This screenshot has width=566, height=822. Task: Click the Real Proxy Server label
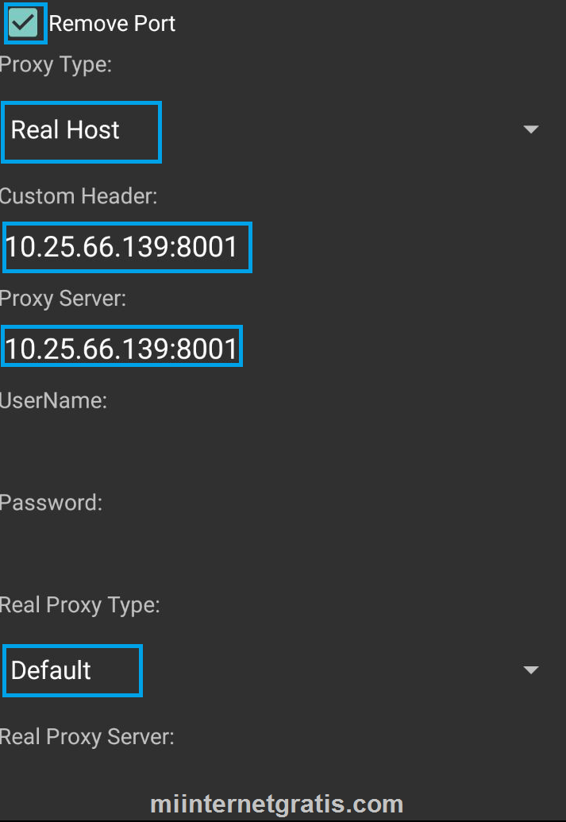point(87,737)
